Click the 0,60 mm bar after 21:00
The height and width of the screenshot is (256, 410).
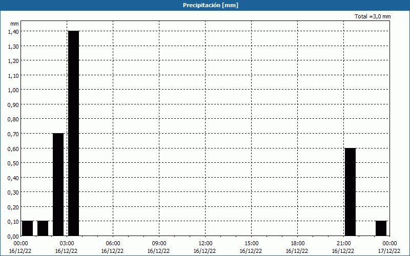(x=350, y=192)
